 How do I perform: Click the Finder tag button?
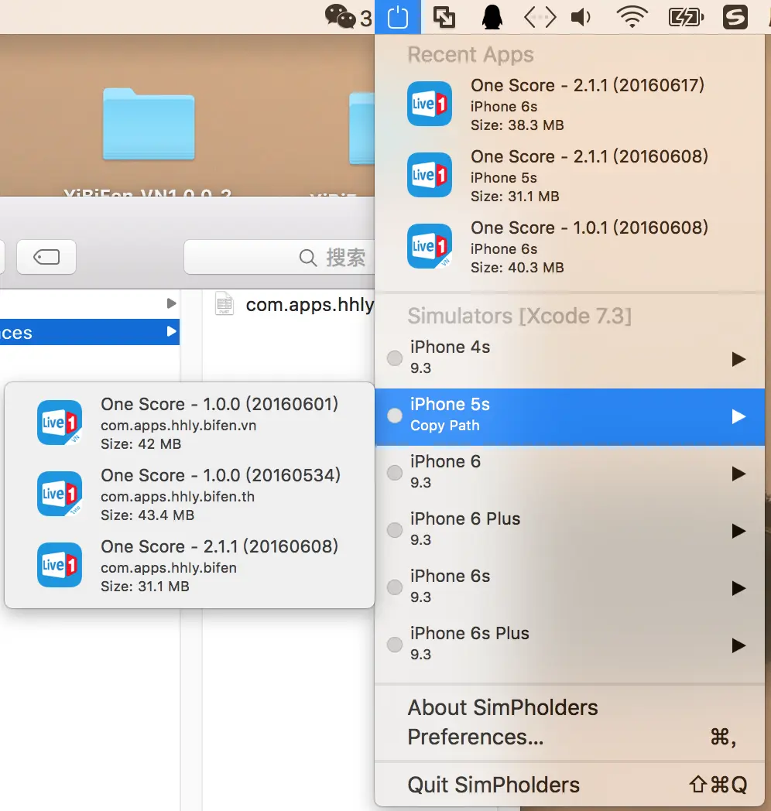point(46,257)
